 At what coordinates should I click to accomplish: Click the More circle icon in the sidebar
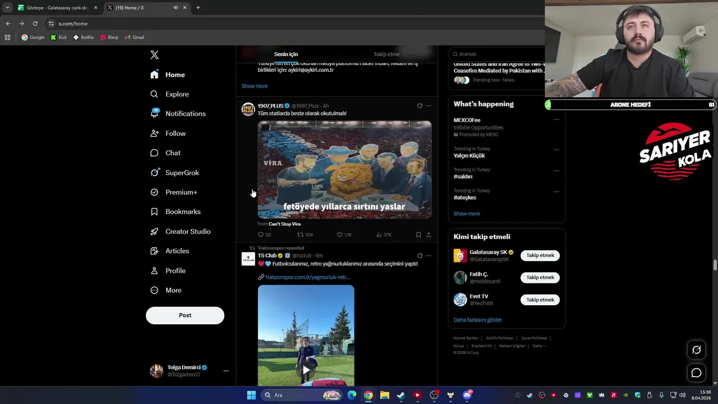coord(154,290)
